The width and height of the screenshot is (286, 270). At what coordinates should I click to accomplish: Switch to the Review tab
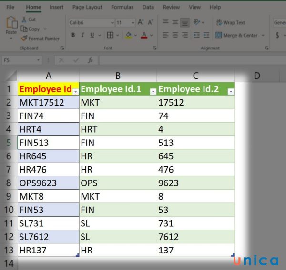point(171,7)
